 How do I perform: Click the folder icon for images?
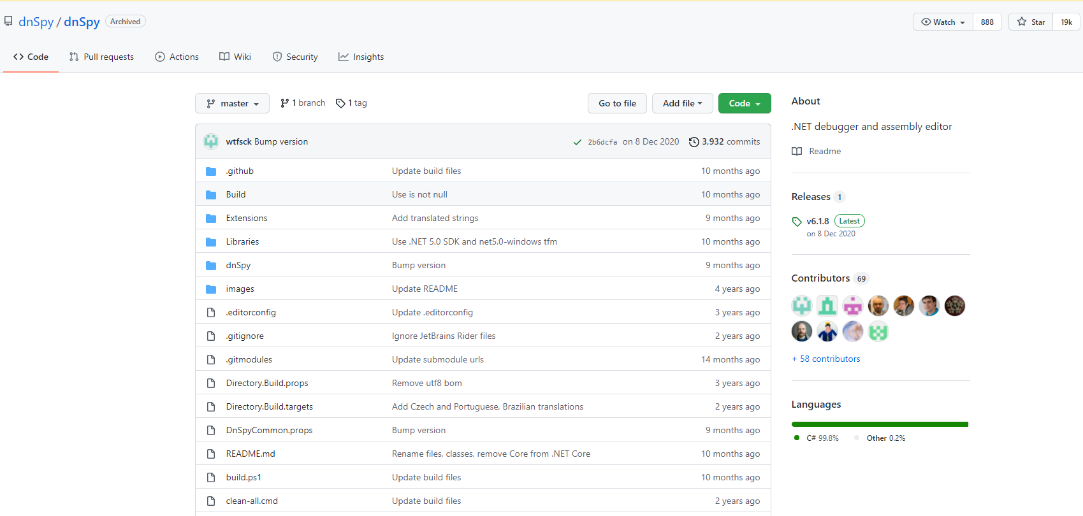tap(211, 289)
